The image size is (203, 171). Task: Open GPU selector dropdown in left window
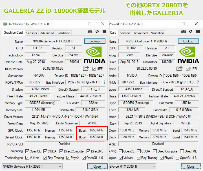tap(32, 166)
